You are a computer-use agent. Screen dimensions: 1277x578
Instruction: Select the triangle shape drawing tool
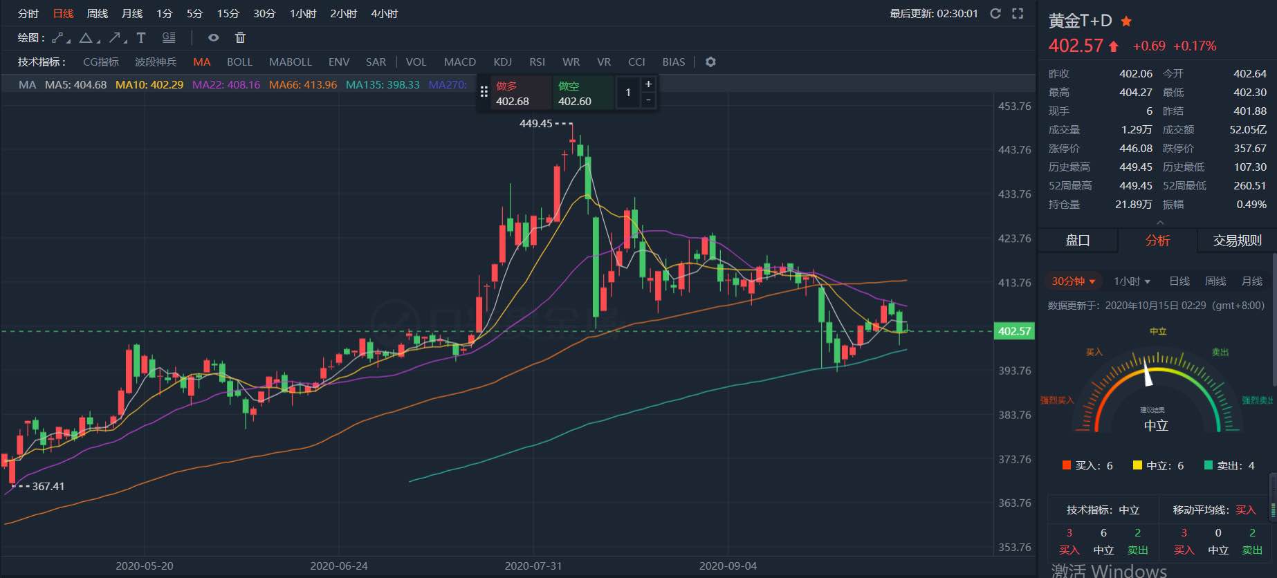[87, 38]
